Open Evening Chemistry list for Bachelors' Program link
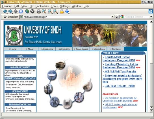 120,66
